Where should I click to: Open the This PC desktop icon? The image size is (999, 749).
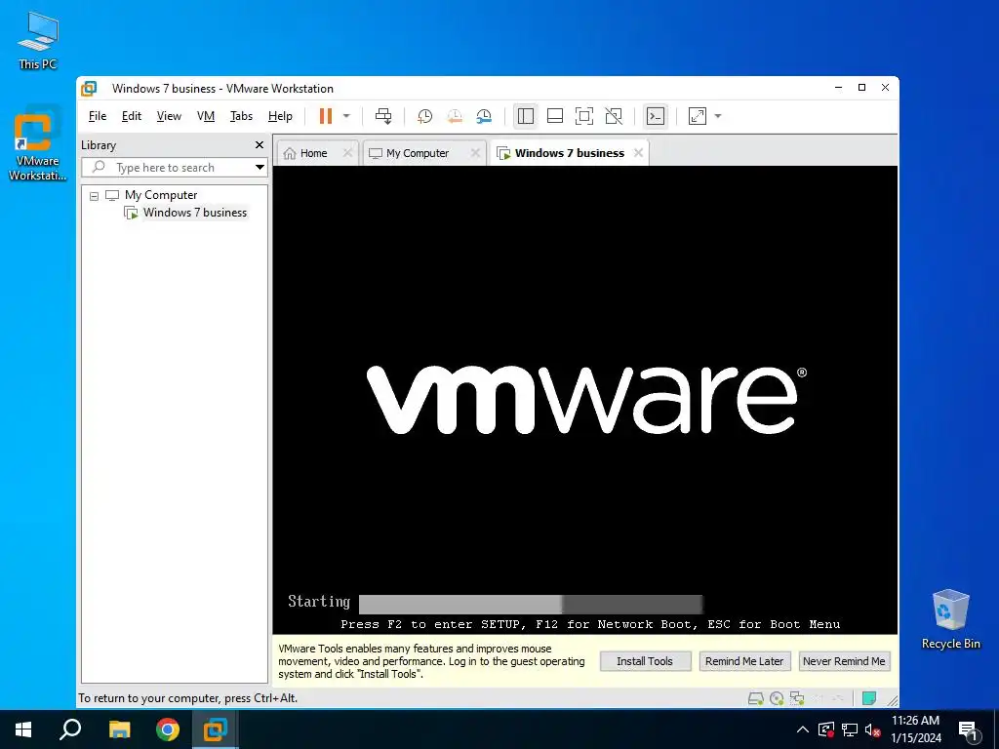click(x=38, y=39)
